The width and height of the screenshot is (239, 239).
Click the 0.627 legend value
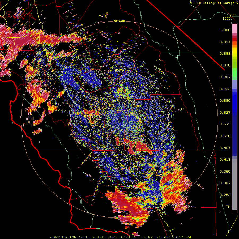point(225,113)
